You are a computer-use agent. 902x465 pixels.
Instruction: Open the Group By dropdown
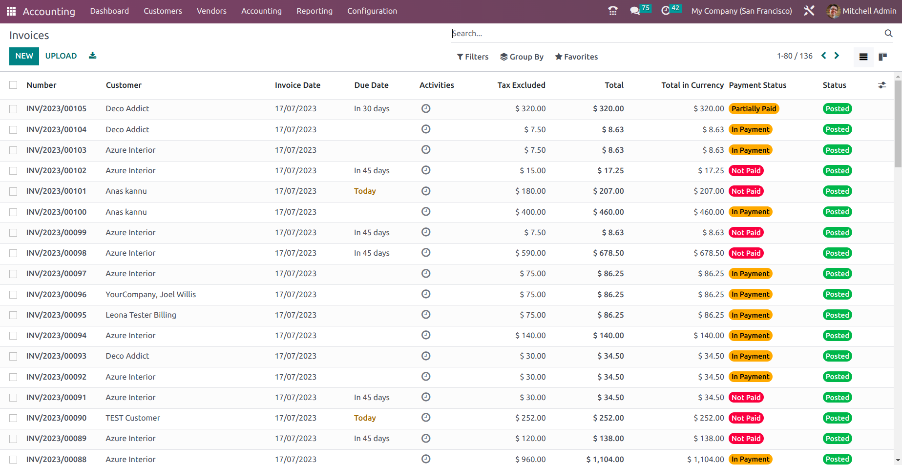[522, 57]
